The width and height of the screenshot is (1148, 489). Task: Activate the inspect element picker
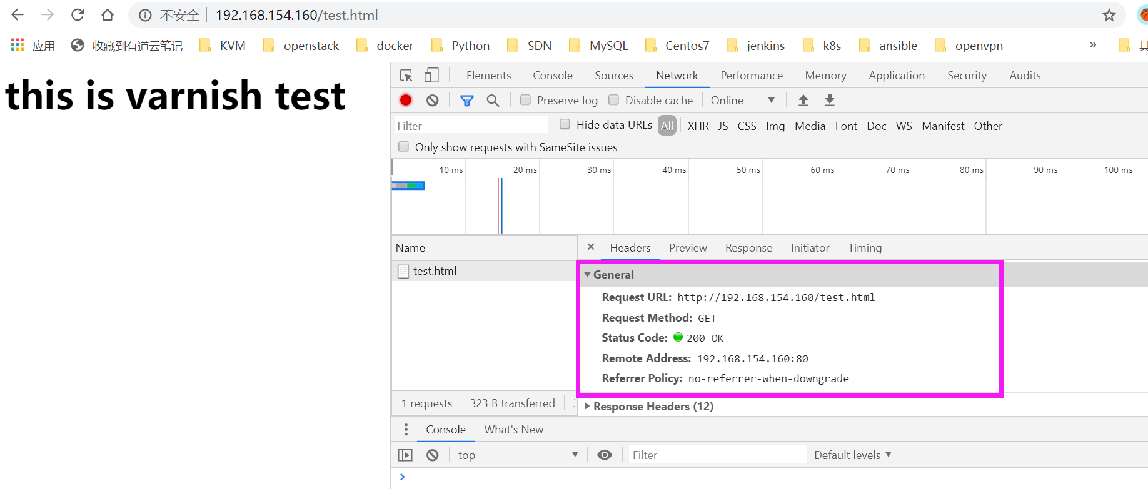[406, 76]
